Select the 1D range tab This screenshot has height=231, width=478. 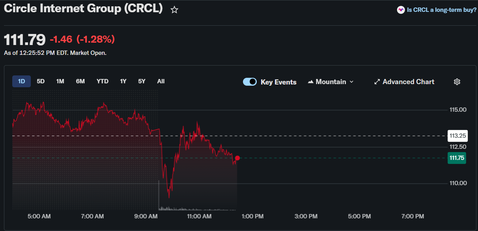(21, 81)
